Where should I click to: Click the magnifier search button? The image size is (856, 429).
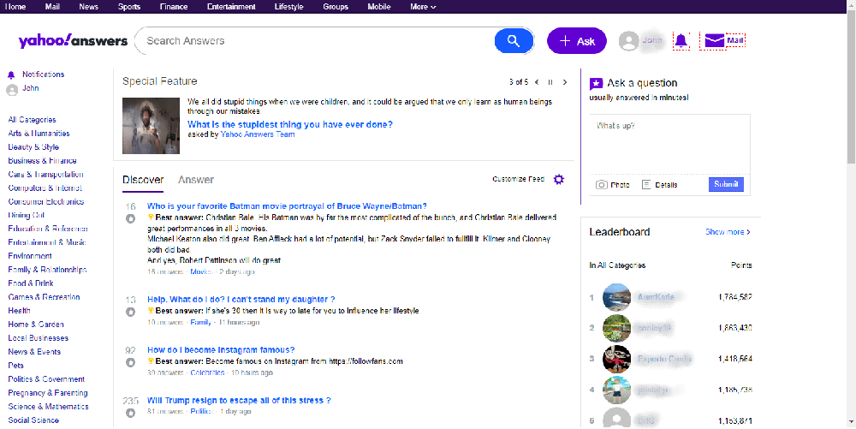coord(513,40)
